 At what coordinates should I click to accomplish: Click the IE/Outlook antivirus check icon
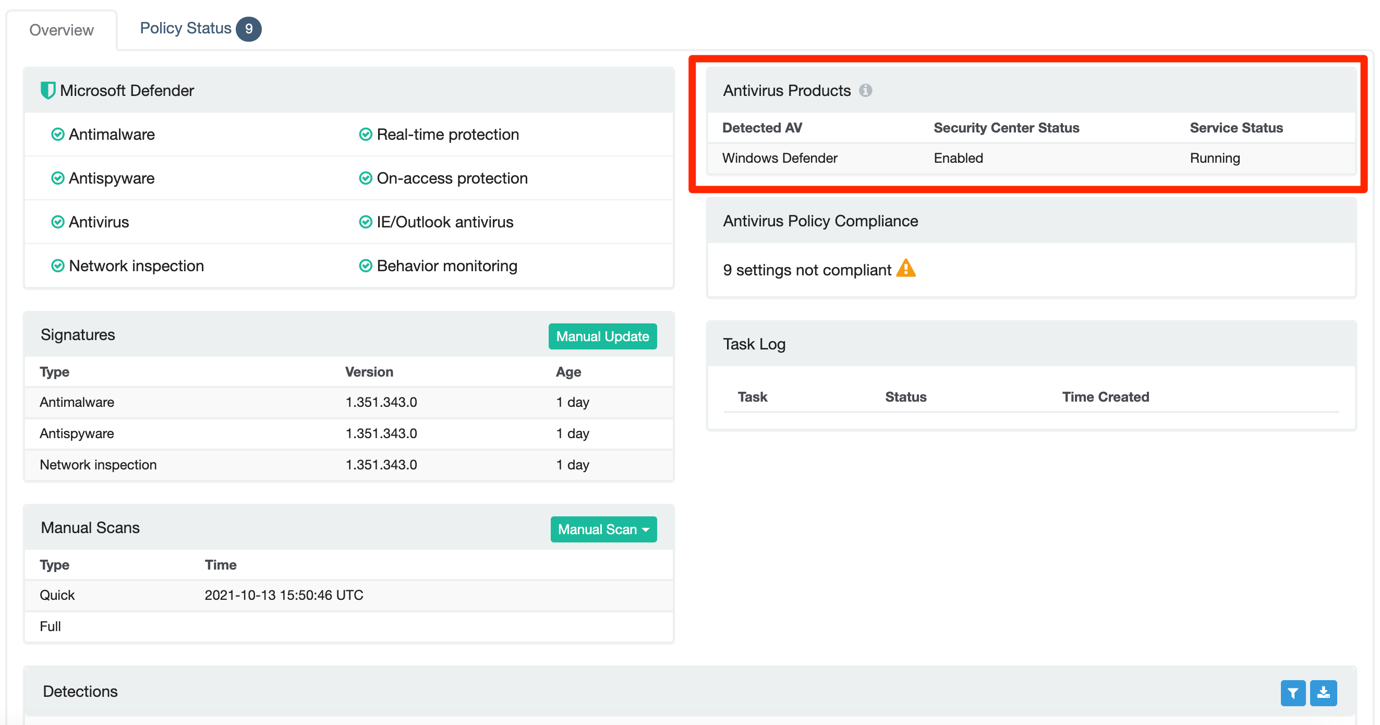point(366,222)
